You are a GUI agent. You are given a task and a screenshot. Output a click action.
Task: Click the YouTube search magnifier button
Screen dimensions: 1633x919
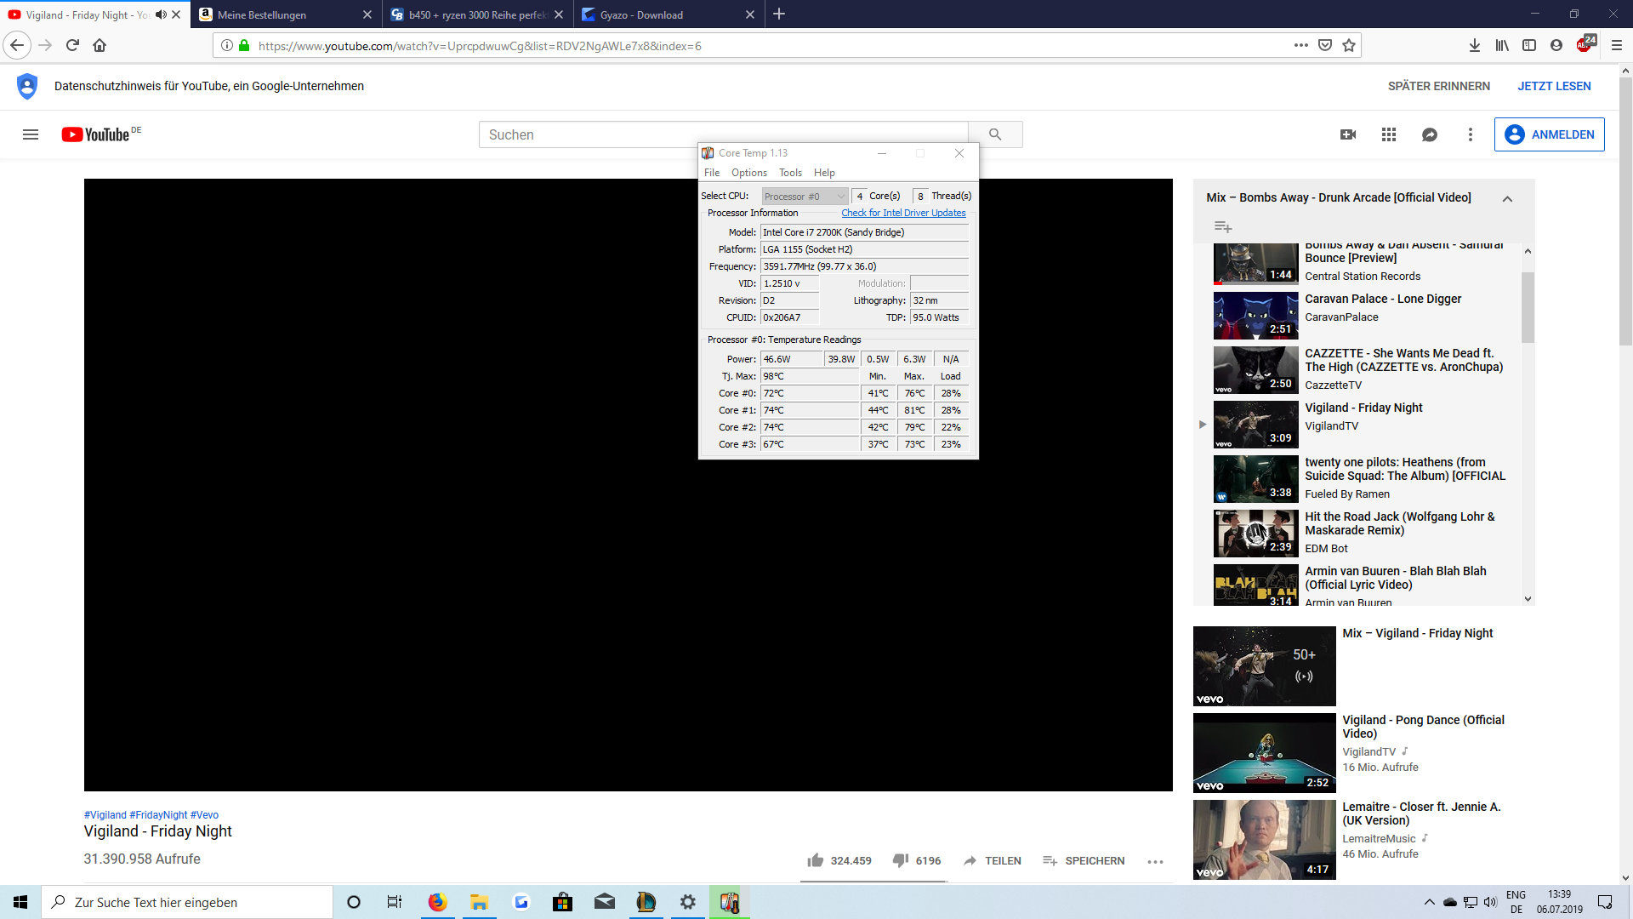tap(995, 134)
